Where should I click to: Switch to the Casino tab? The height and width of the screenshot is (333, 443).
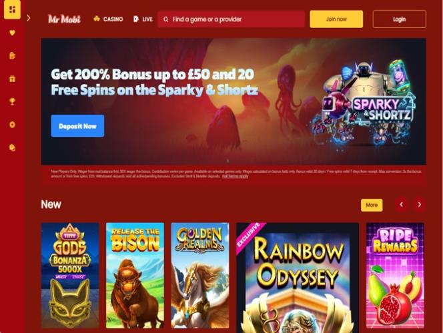click(x=108, y=19)
